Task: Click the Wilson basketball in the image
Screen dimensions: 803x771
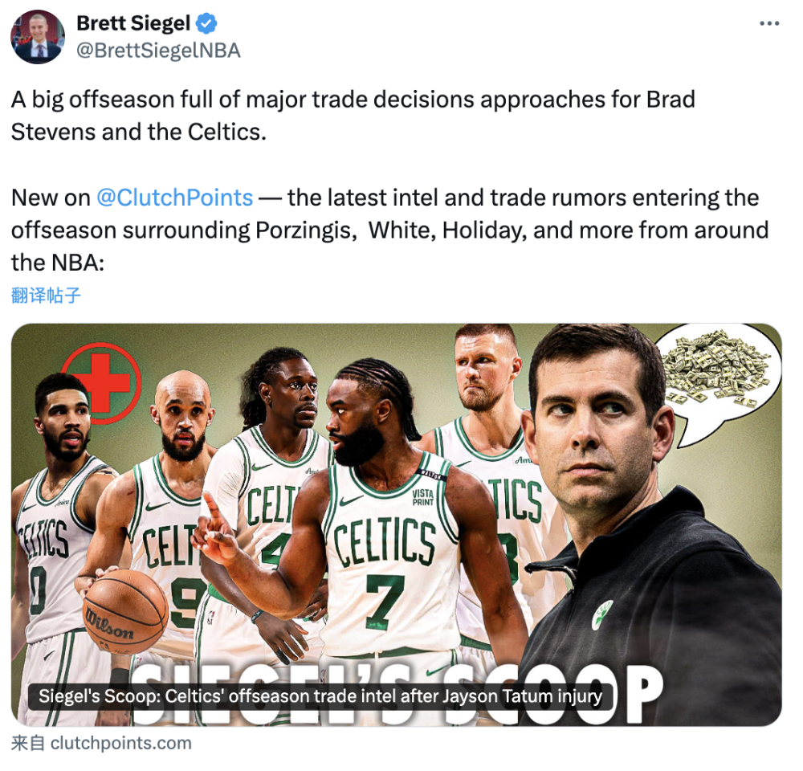Action: 126,611
